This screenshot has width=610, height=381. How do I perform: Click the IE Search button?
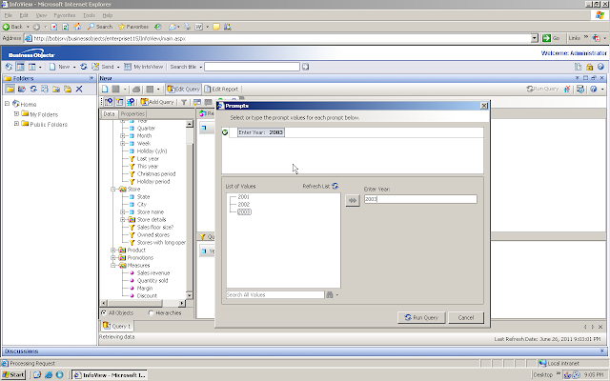point(99,27)
